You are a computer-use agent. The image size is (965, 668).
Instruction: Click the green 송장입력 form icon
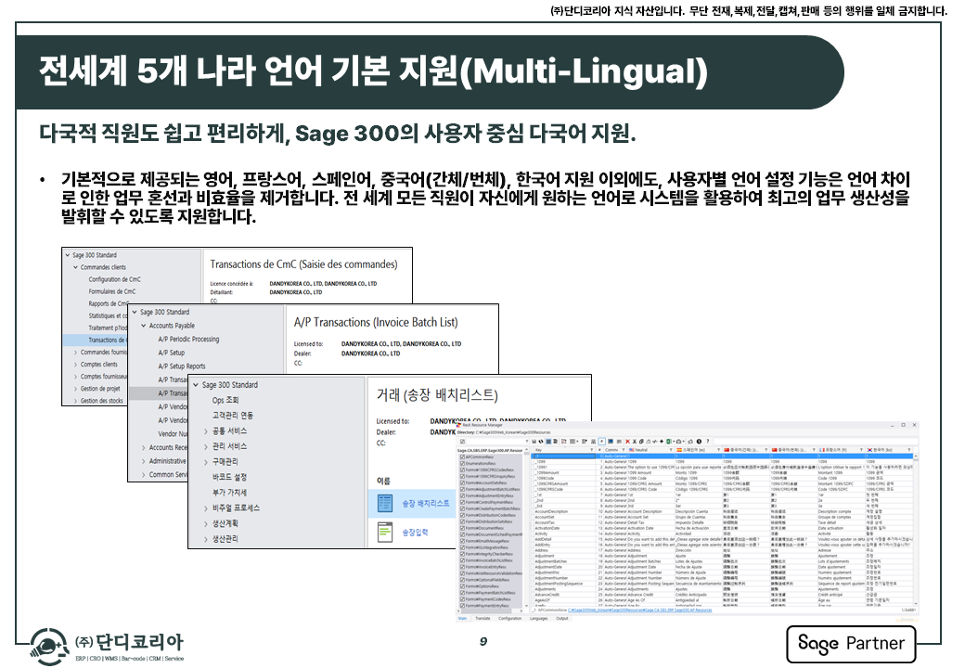click(385, 532)
